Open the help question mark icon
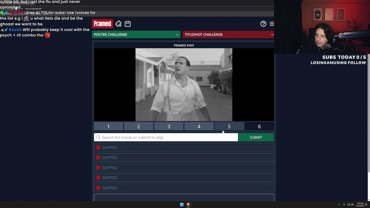The image size is (370, 208). pos(263,24)
